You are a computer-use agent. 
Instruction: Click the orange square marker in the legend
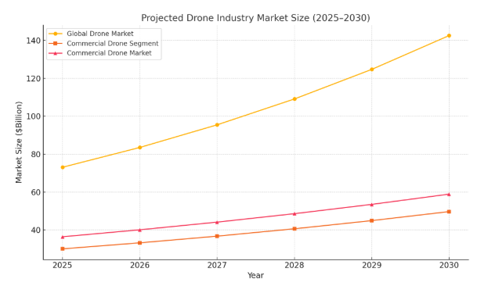click(x=56, y=44)
